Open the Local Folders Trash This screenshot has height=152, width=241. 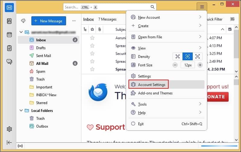point(49,118)
